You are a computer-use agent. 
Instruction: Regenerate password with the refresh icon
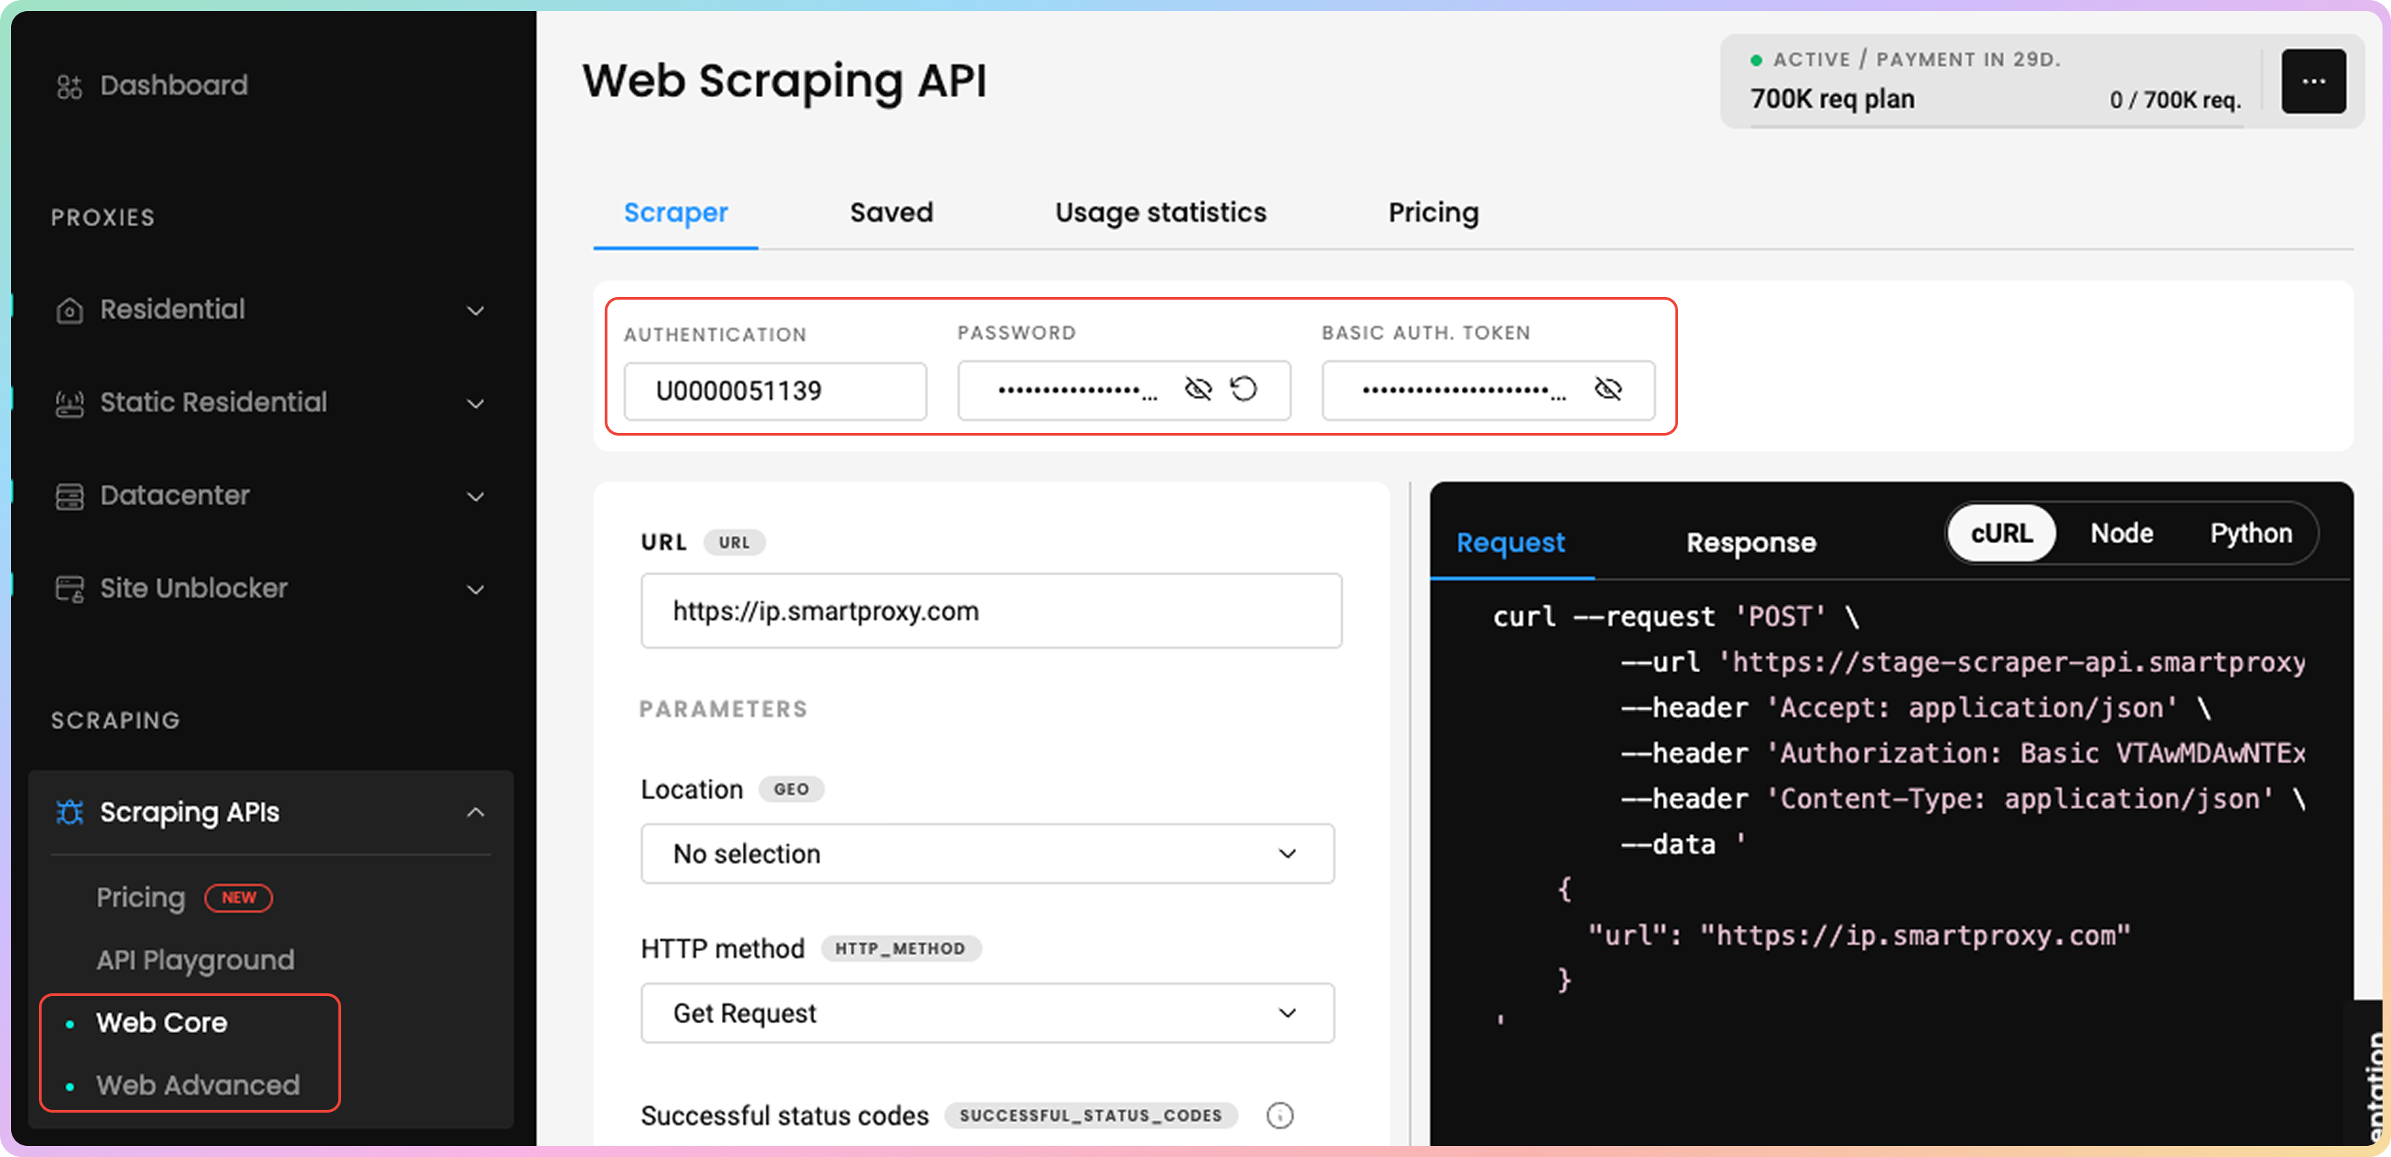[x=1244, y=389]
